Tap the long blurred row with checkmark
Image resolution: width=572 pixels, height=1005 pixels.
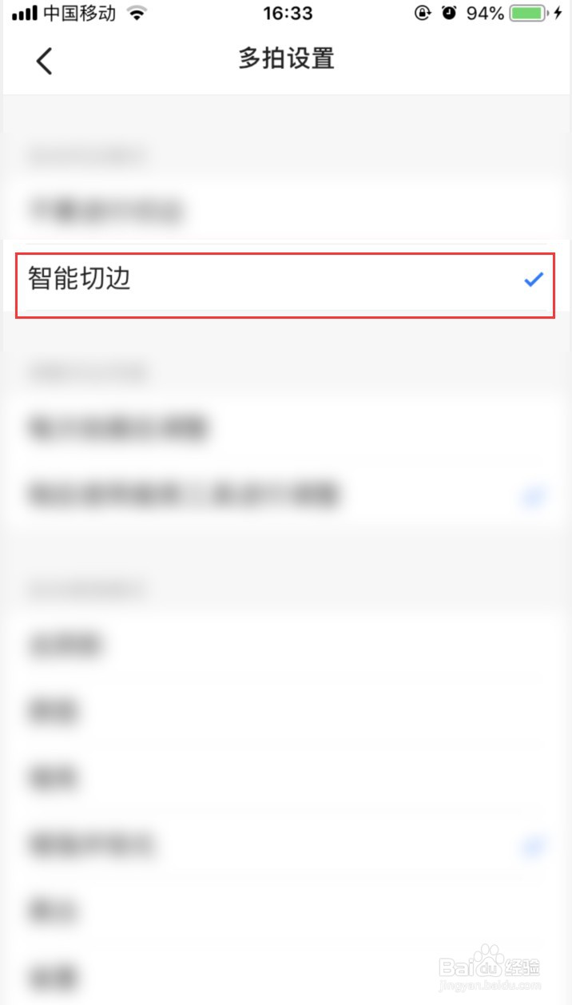[285, 495]
